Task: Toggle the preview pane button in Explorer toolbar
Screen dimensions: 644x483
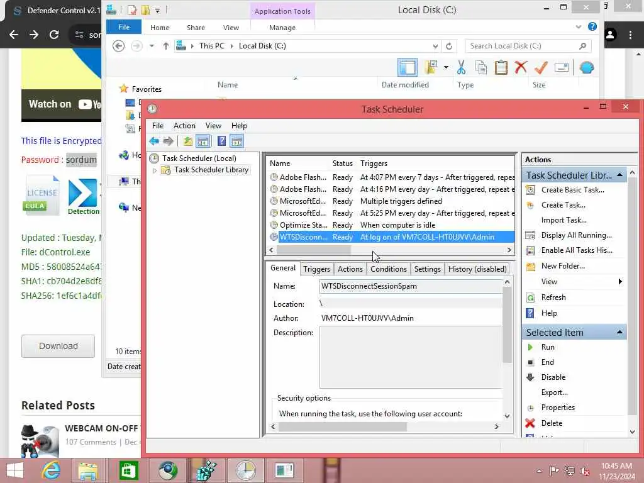Action: (408, 67)
